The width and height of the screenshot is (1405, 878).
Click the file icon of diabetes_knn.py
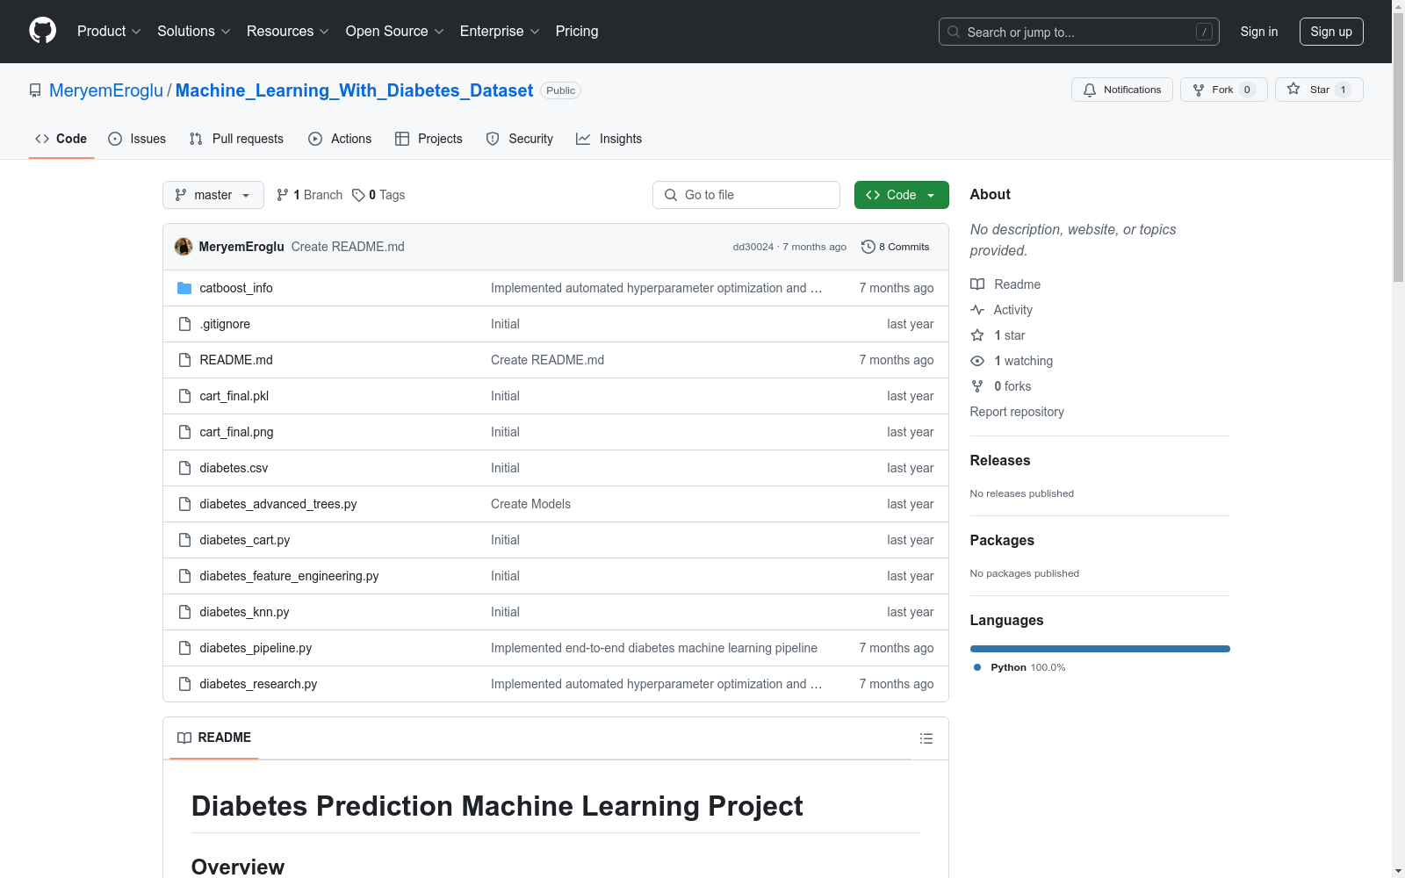tap(184, 612)
